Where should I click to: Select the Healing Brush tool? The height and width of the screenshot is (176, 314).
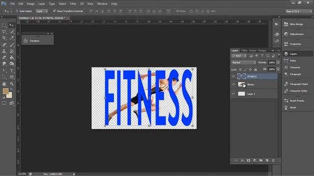(4, 44)
